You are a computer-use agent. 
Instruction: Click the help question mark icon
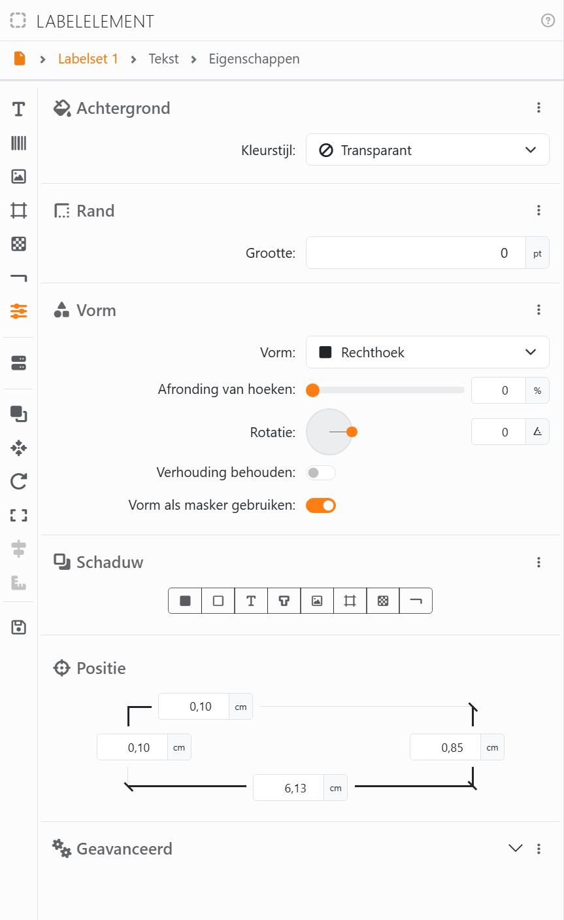click(548, 21)
